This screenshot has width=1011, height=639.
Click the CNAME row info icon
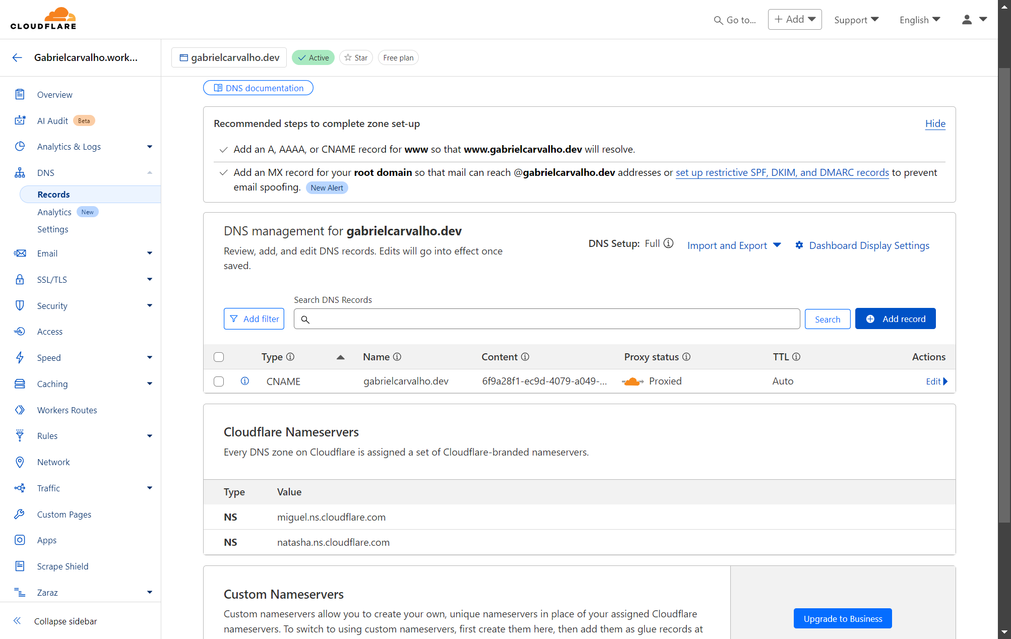245,381
